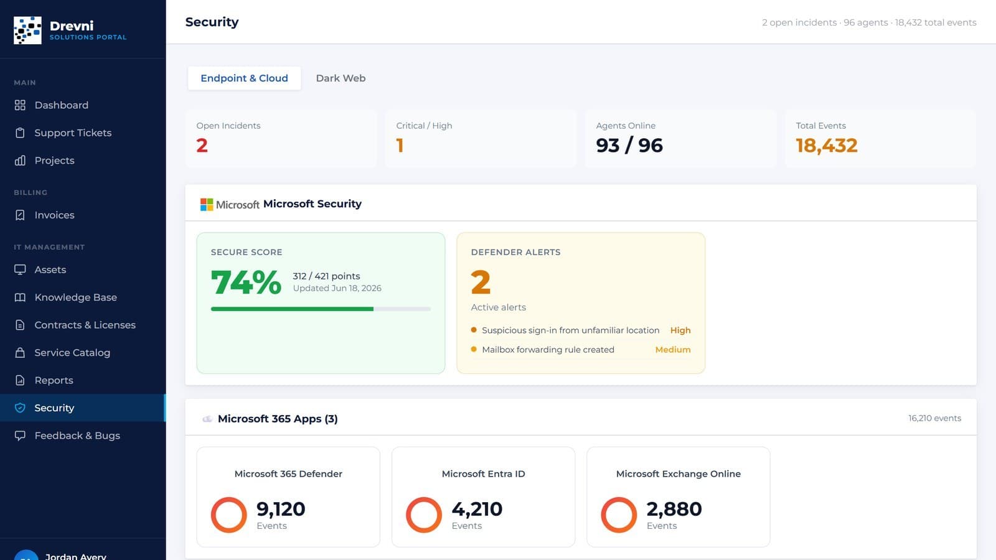Open the Microsoft Entra ID card

(x=483, y=497)
